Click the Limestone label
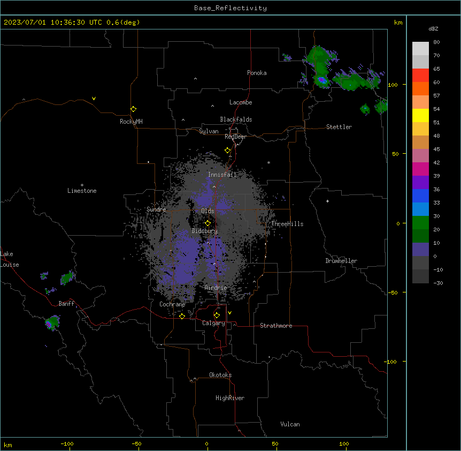Screen dimensions: 461x451 [82, 191]
